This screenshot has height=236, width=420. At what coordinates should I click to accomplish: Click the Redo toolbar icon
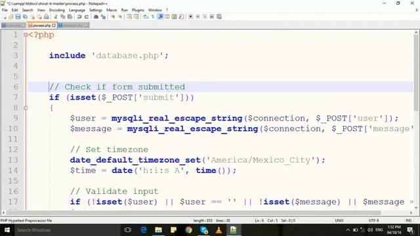tap(86, 16)
